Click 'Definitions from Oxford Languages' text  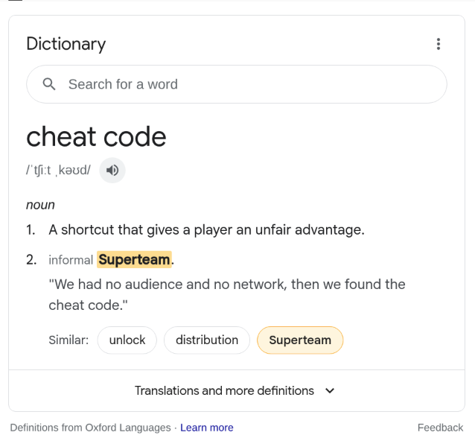click(x=90, y=428)
